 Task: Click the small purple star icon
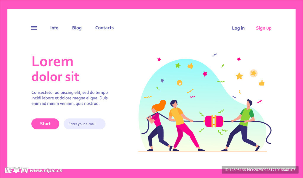point(162,80)
